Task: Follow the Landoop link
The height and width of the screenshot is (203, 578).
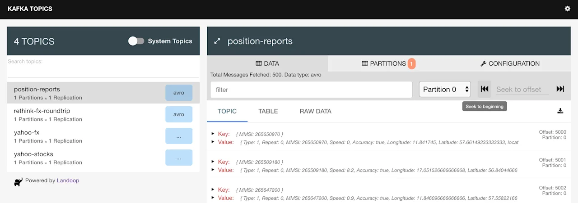Action: click(68, 180)
